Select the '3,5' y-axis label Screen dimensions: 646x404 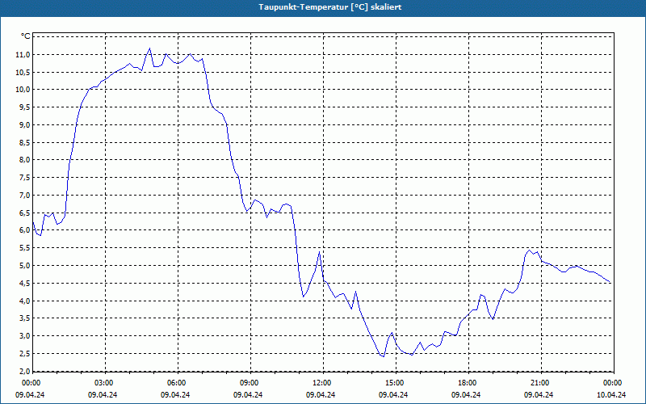pyautogui.click(x=25, y=318)
